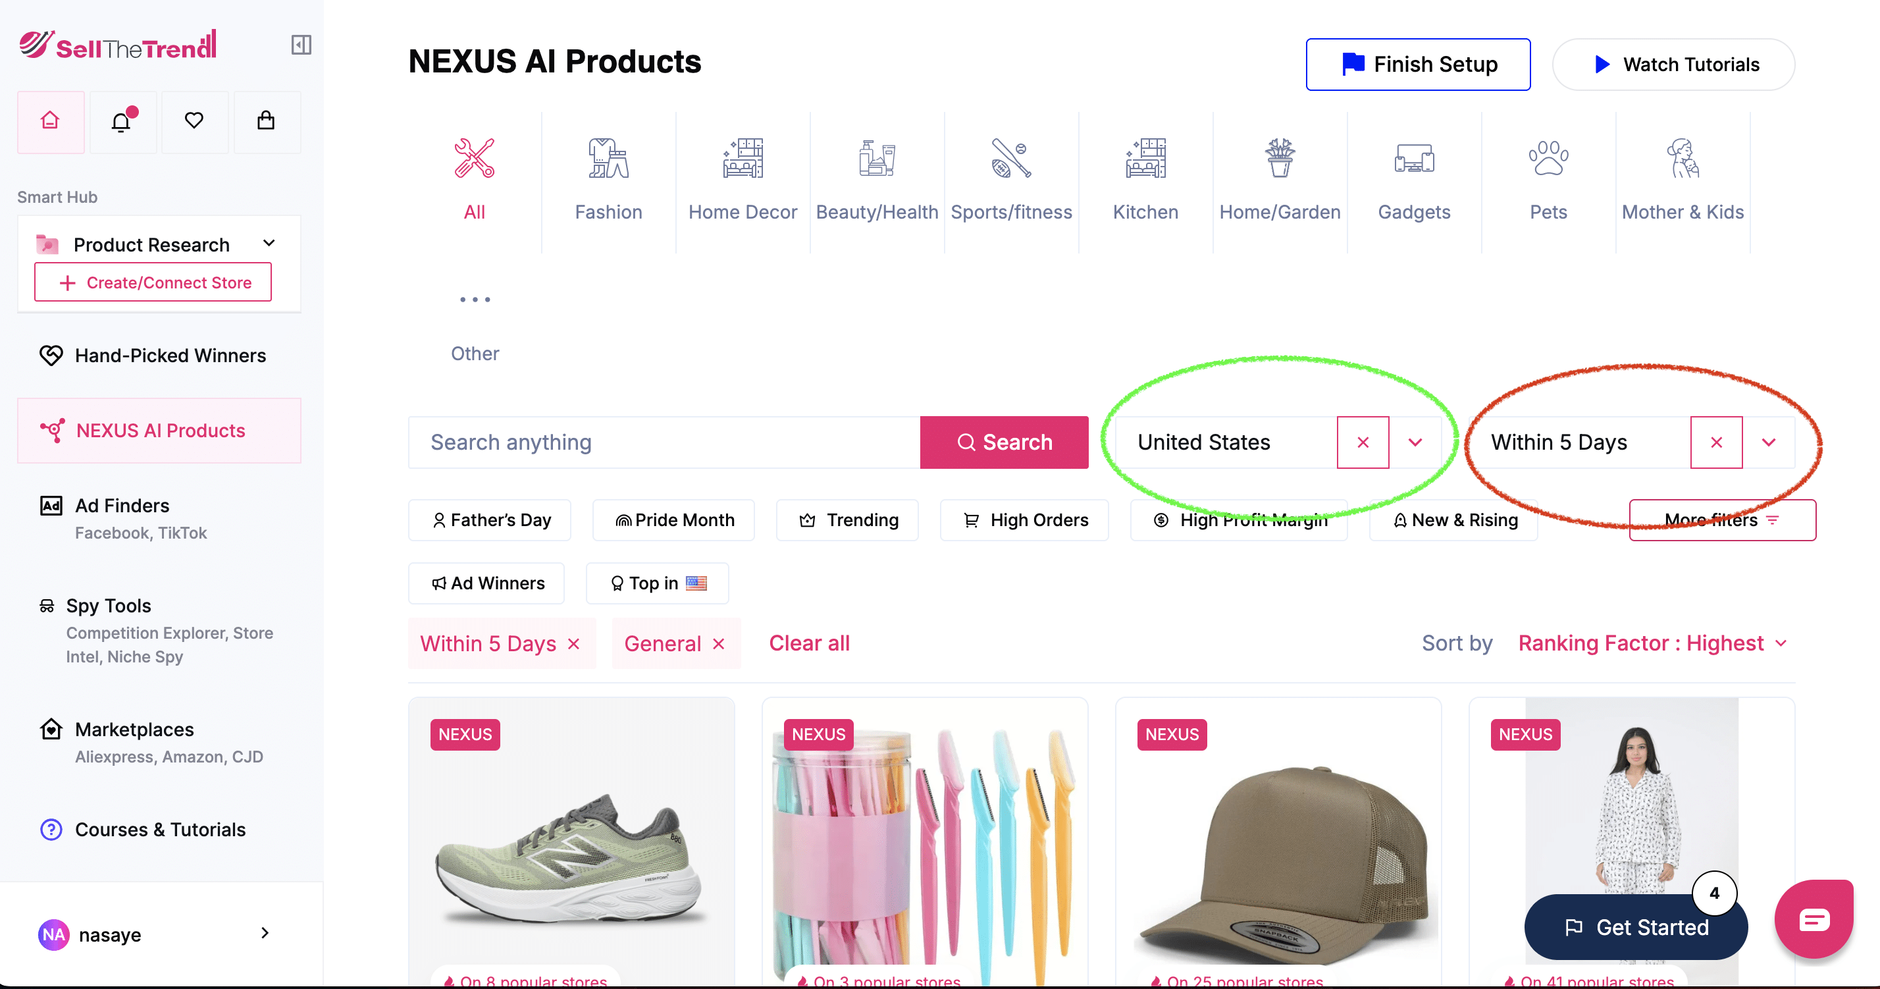Toggle the High Profit Margin filter

click(1238, 520)
